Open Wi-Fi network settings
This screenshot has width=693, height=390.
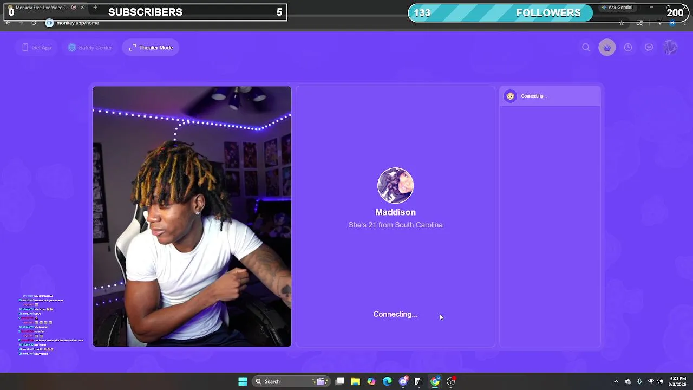pyautogui.click(x=651, y=381)
